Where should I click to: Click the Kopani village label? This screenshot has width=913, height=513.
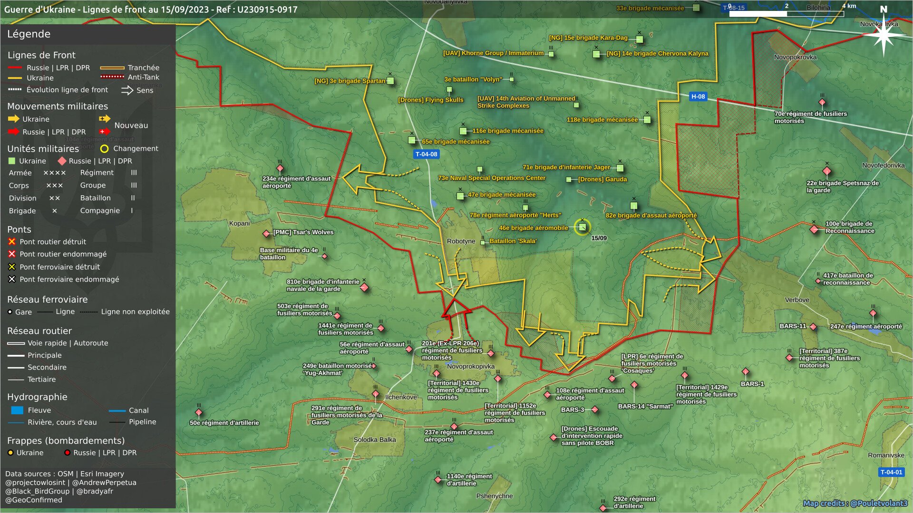(x=239, y=223)
